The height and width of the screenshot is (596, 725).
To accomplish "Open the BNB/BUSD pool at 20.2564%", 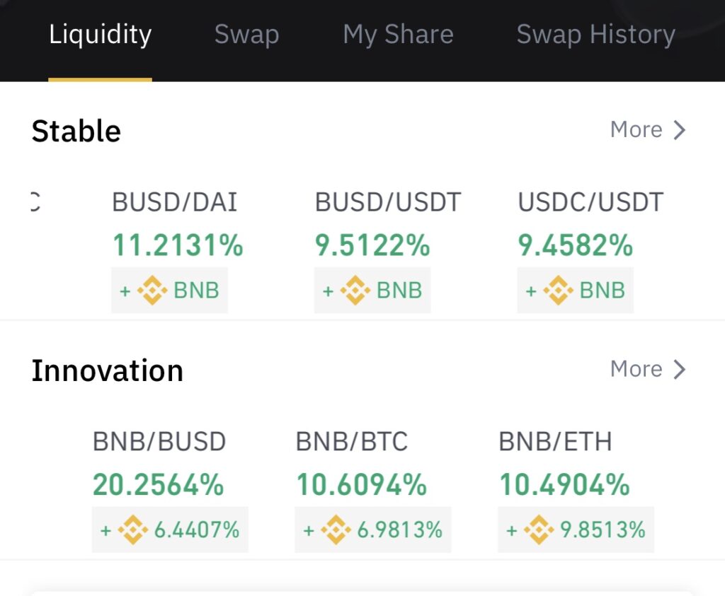I will pyautogui.click(x=170, y=490).
